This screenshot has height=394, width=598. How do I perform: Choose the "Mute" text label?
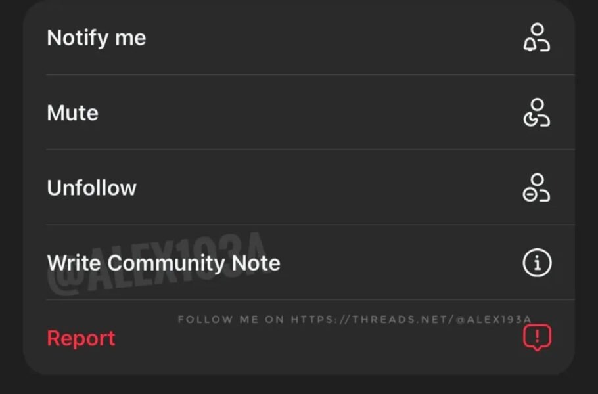73,113
